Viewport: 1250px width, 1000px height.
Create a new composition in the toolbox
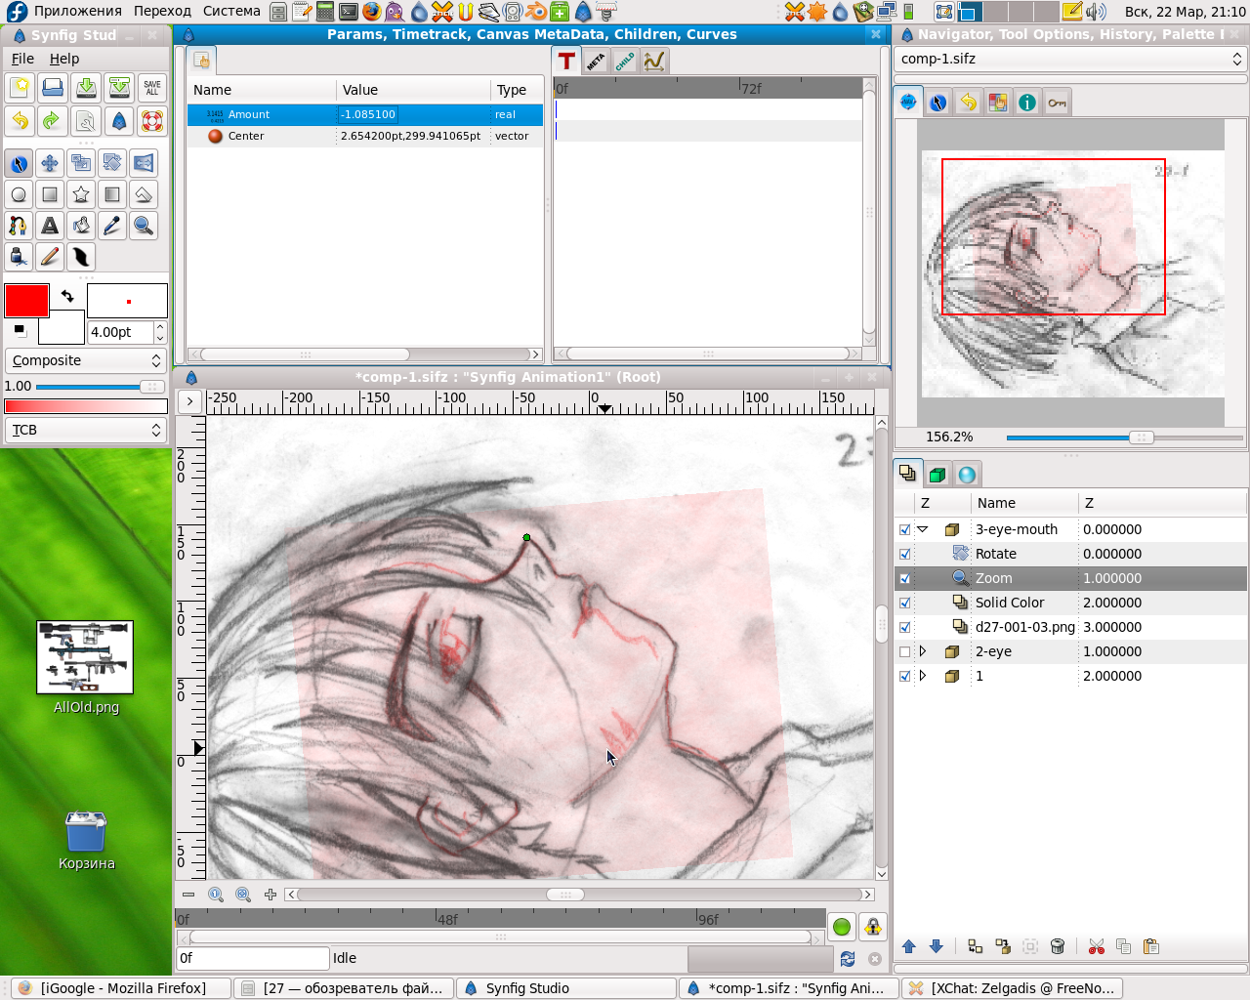[x=20, y=88]
